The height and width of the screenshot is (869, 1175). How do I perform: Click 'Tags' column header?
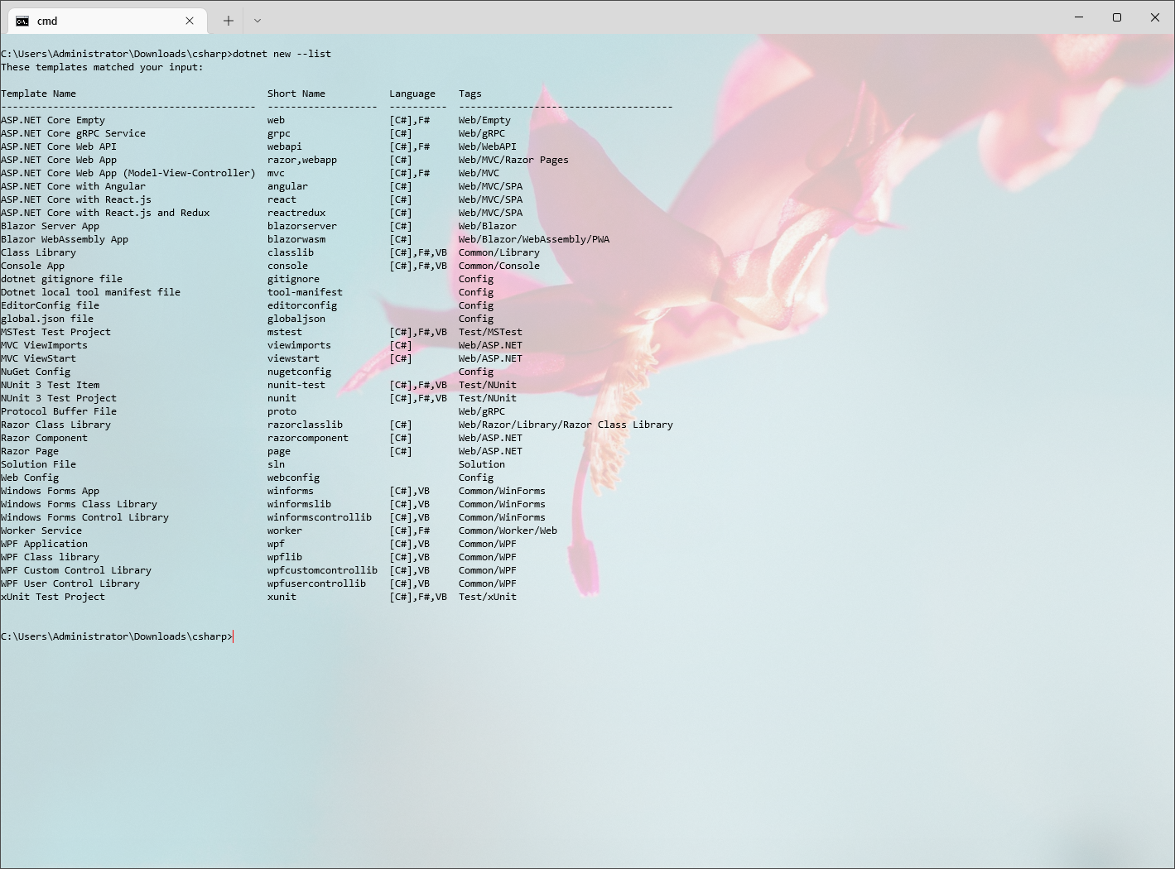(470, 94)
